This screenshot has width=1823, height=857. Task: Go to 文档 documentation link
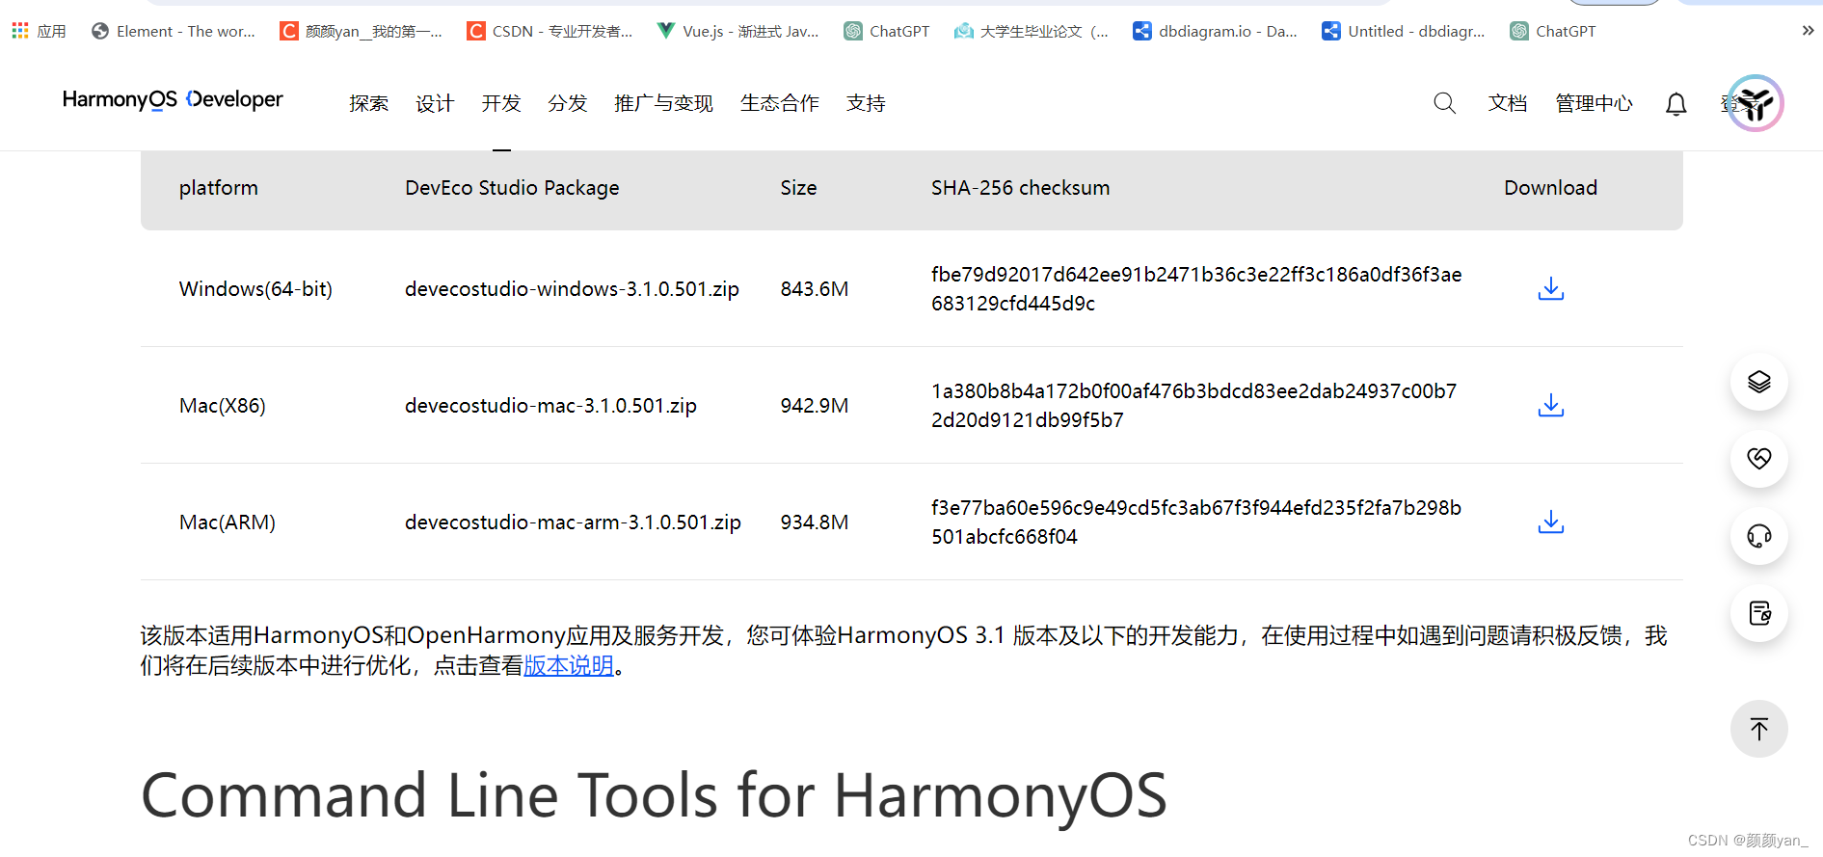(x=1508, y=103)
